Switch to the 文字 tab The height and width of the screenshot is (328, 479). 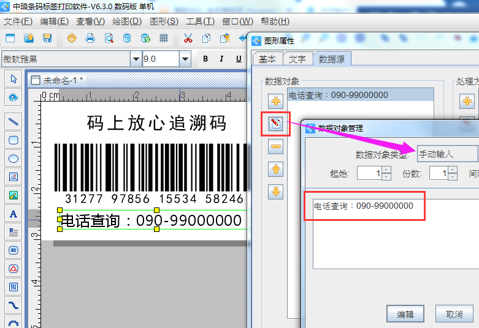(x=297, y=59)
